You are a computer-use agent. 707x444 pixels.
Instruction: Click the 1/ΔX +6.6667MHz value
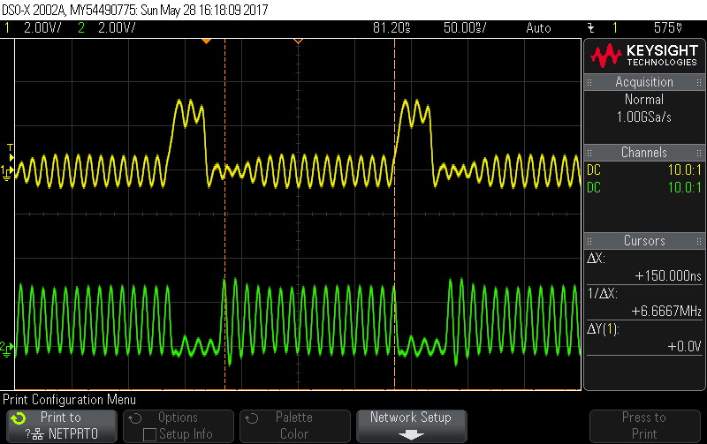pos(666,312)
